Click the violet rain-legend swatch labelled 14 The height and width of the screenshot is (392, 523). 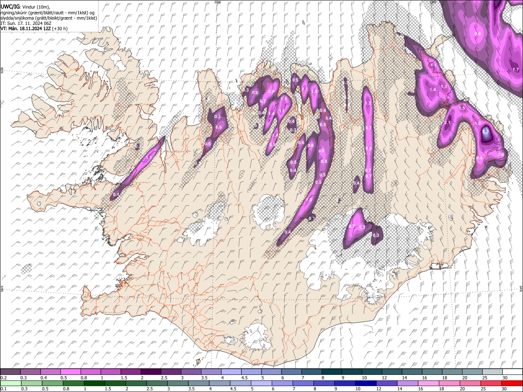407,383
